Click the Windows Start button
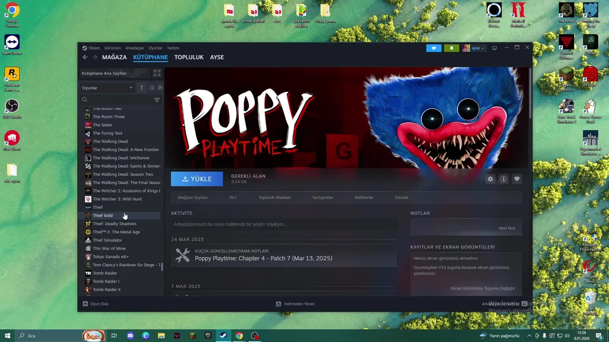Viewport: 609px width, 342px height. click(8, 336)
